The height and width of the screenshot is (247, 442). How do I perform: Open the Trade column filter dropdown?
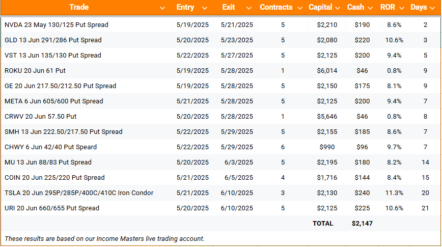[x=162, y=8]
